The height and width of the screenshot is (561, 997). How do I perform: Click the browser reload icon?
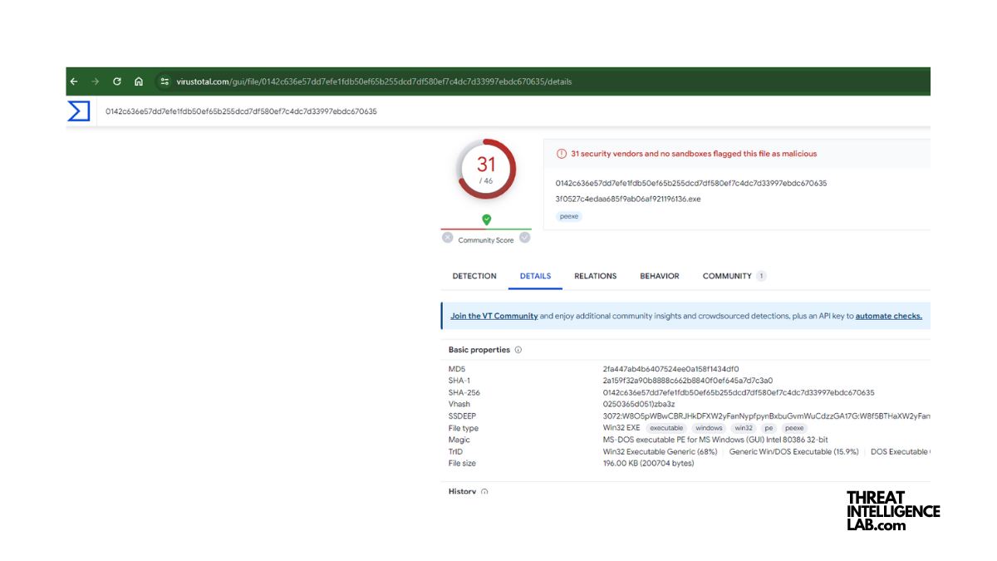coord(116,81)
